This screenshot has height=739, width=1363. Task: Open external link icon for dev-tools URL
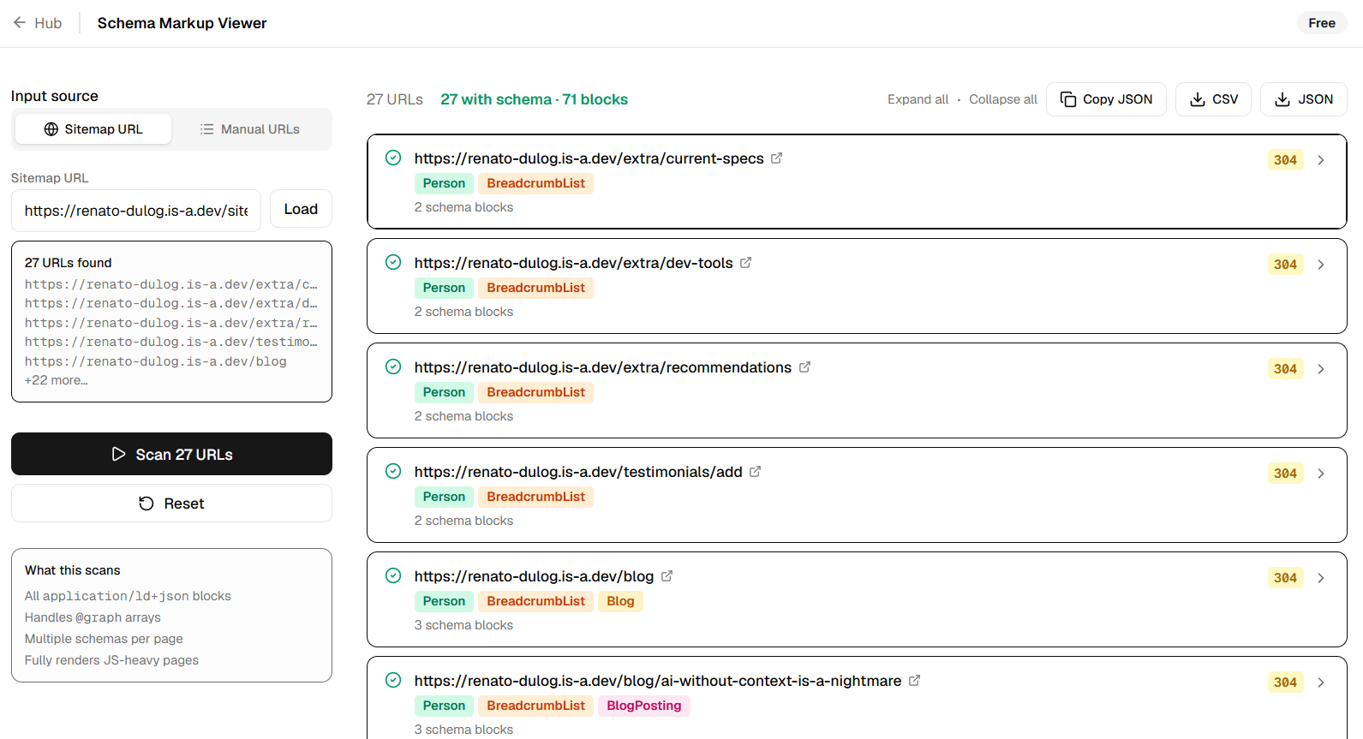coord(745,263)
